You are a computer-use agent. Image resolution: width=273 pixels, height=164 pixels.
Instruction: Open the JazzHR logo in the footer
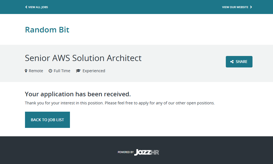tap(147, 152)
